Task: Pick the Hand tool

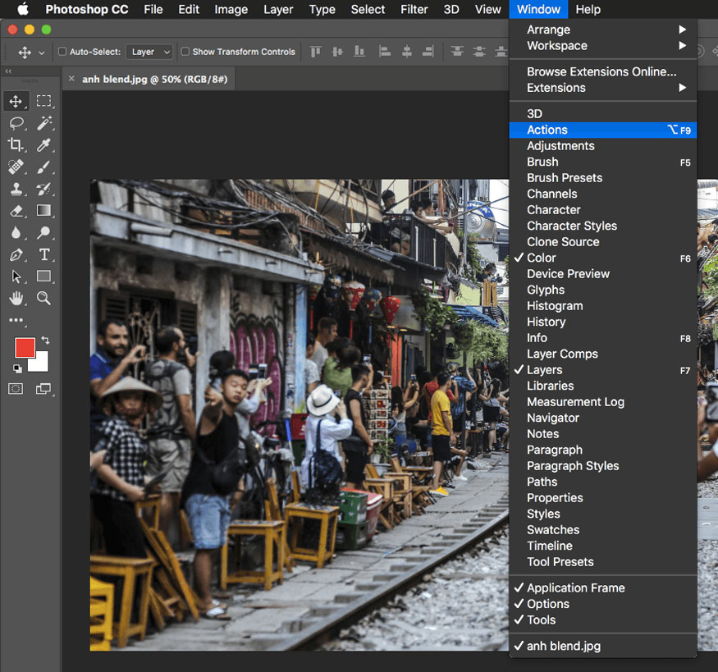Action: (x=16, y=299)
